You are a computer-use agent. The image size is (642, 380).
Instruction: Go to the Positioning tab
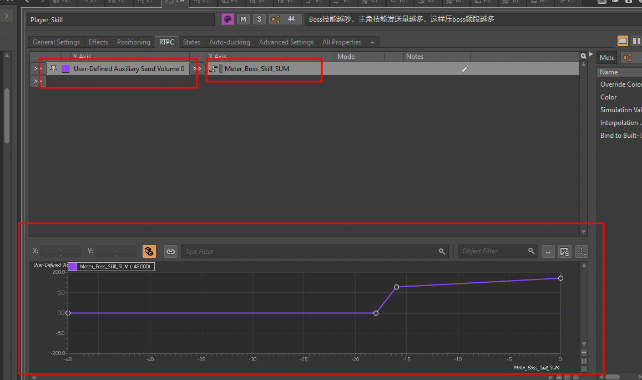tap(134, 42)
